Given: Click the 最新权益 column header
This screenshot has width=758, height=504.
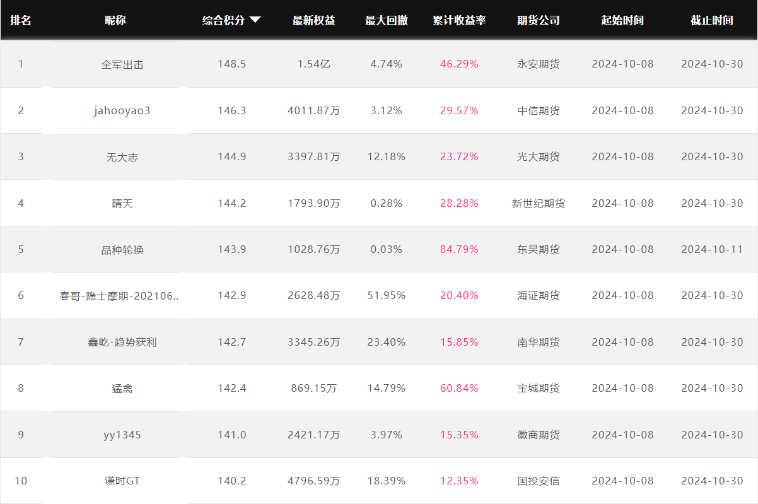Looking at the screenshot, I should [x=313, y=20].
